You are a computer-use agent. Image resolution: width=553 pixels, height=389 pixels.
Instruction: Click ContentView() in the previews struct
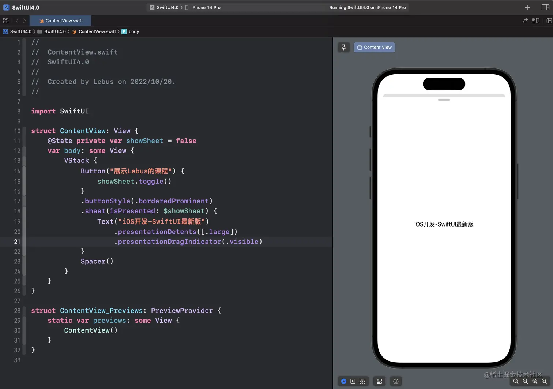tap(91, 330)
